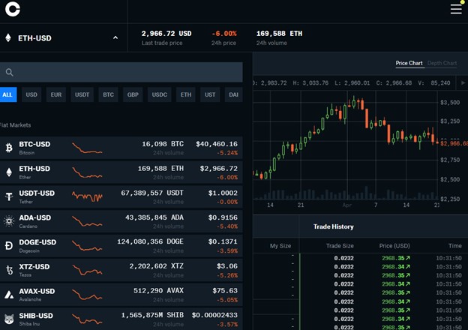Select the DOGE-USD market
The image size is (468, 330).
[x=121, y=245]
